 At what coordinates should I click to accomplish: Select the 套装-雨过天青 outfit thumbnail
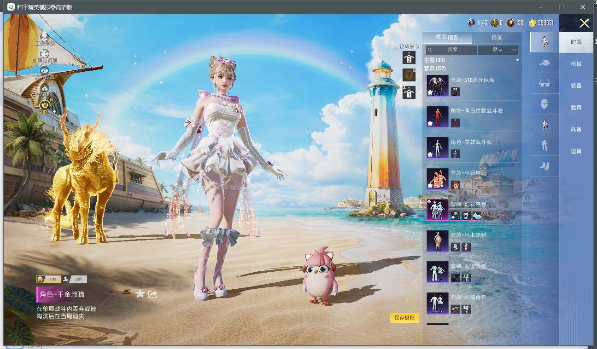(437, 272)
